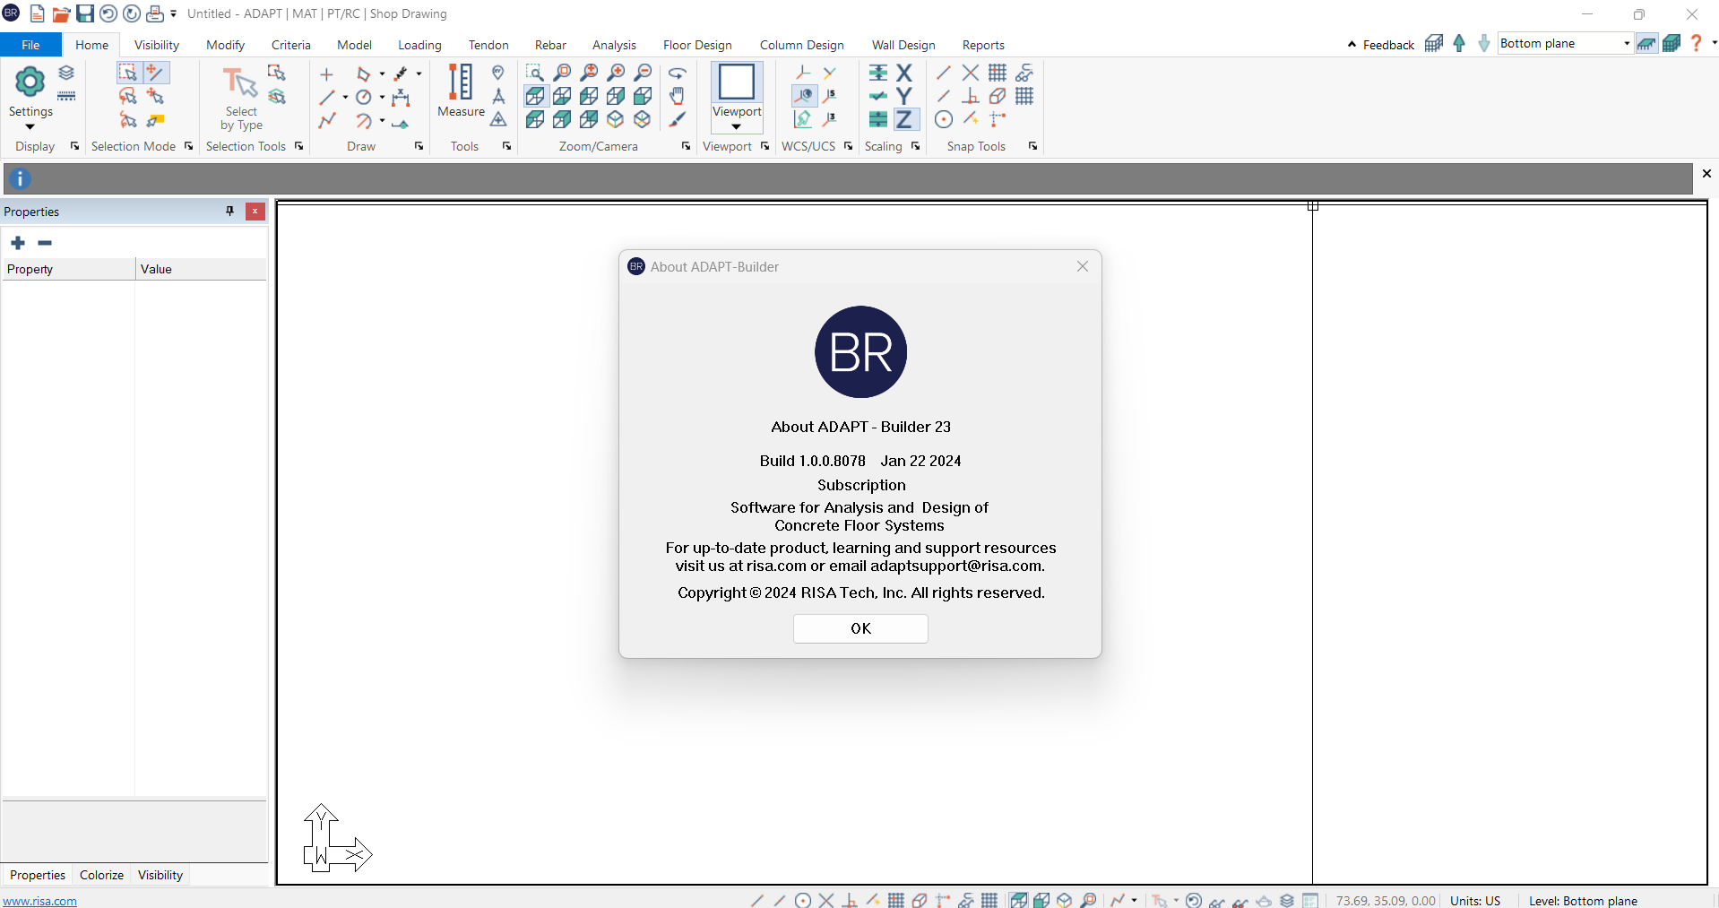Screen dimensions: 1719x908
Task: Open Zoom/Camera group dialog launcher
Action: [686, 146]
